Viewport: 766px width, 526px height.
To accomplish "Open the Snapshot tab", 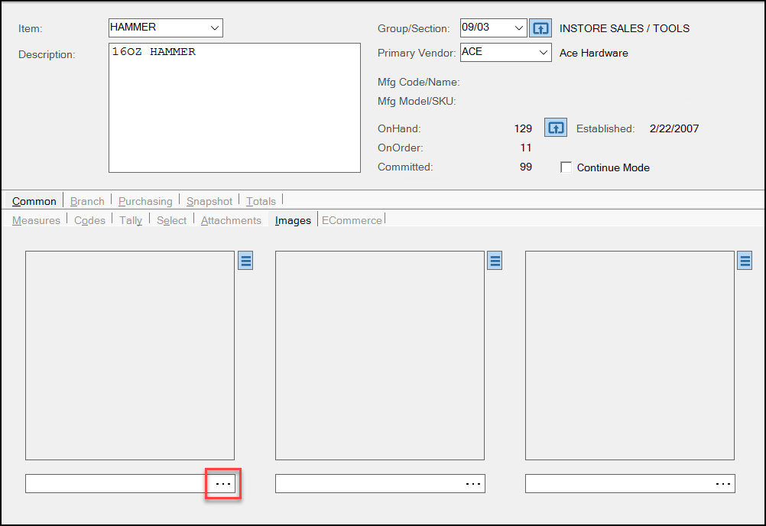I will 209,201.
